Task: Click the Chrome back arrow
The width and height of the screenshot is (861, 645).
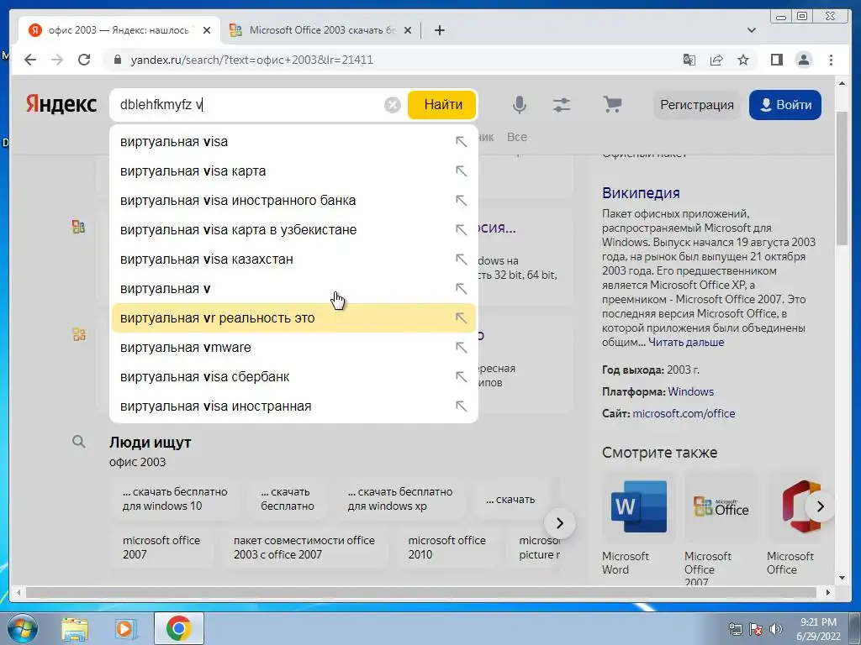Action: (x=30, y=60)
